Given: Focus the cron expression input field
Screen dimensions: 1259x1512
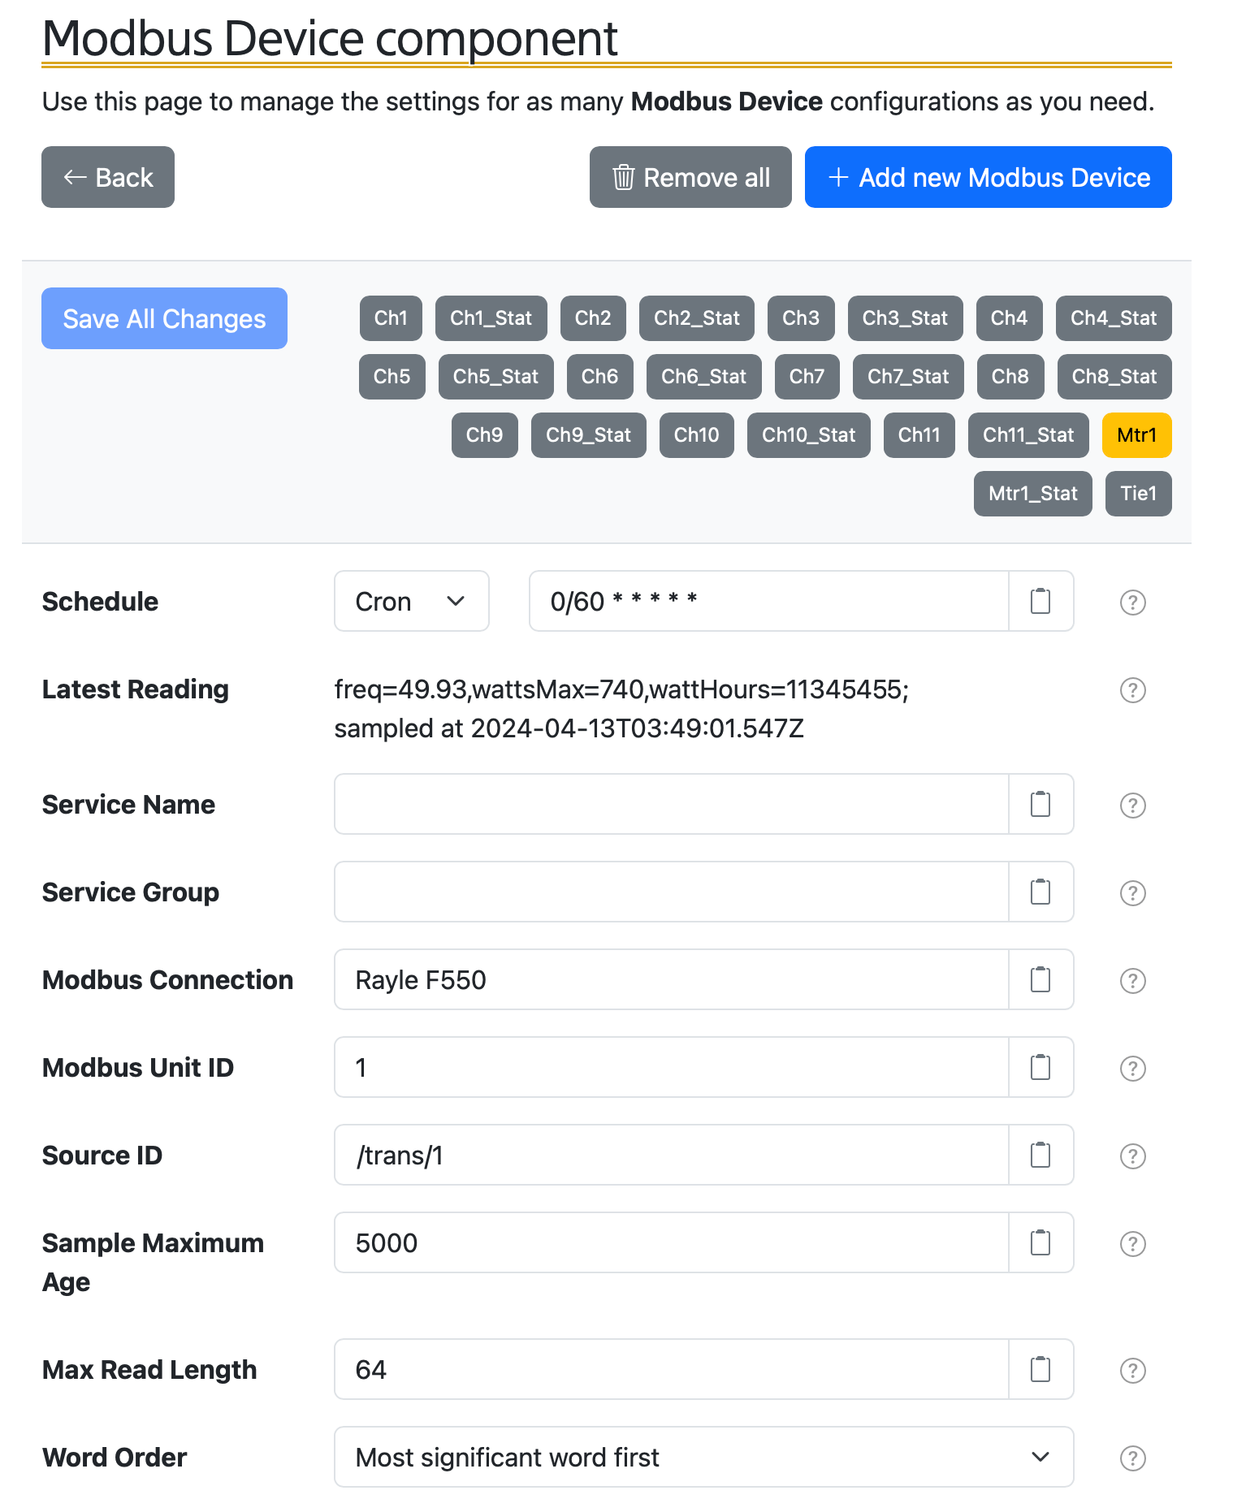Looking at the screenshot, I should 769,601.
